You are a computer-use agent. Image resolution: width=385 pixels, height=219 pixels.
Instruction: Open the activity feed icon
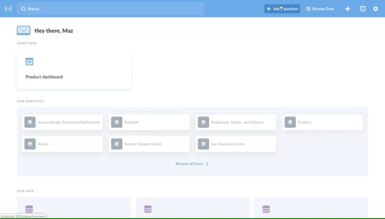[x=363, y=9]
